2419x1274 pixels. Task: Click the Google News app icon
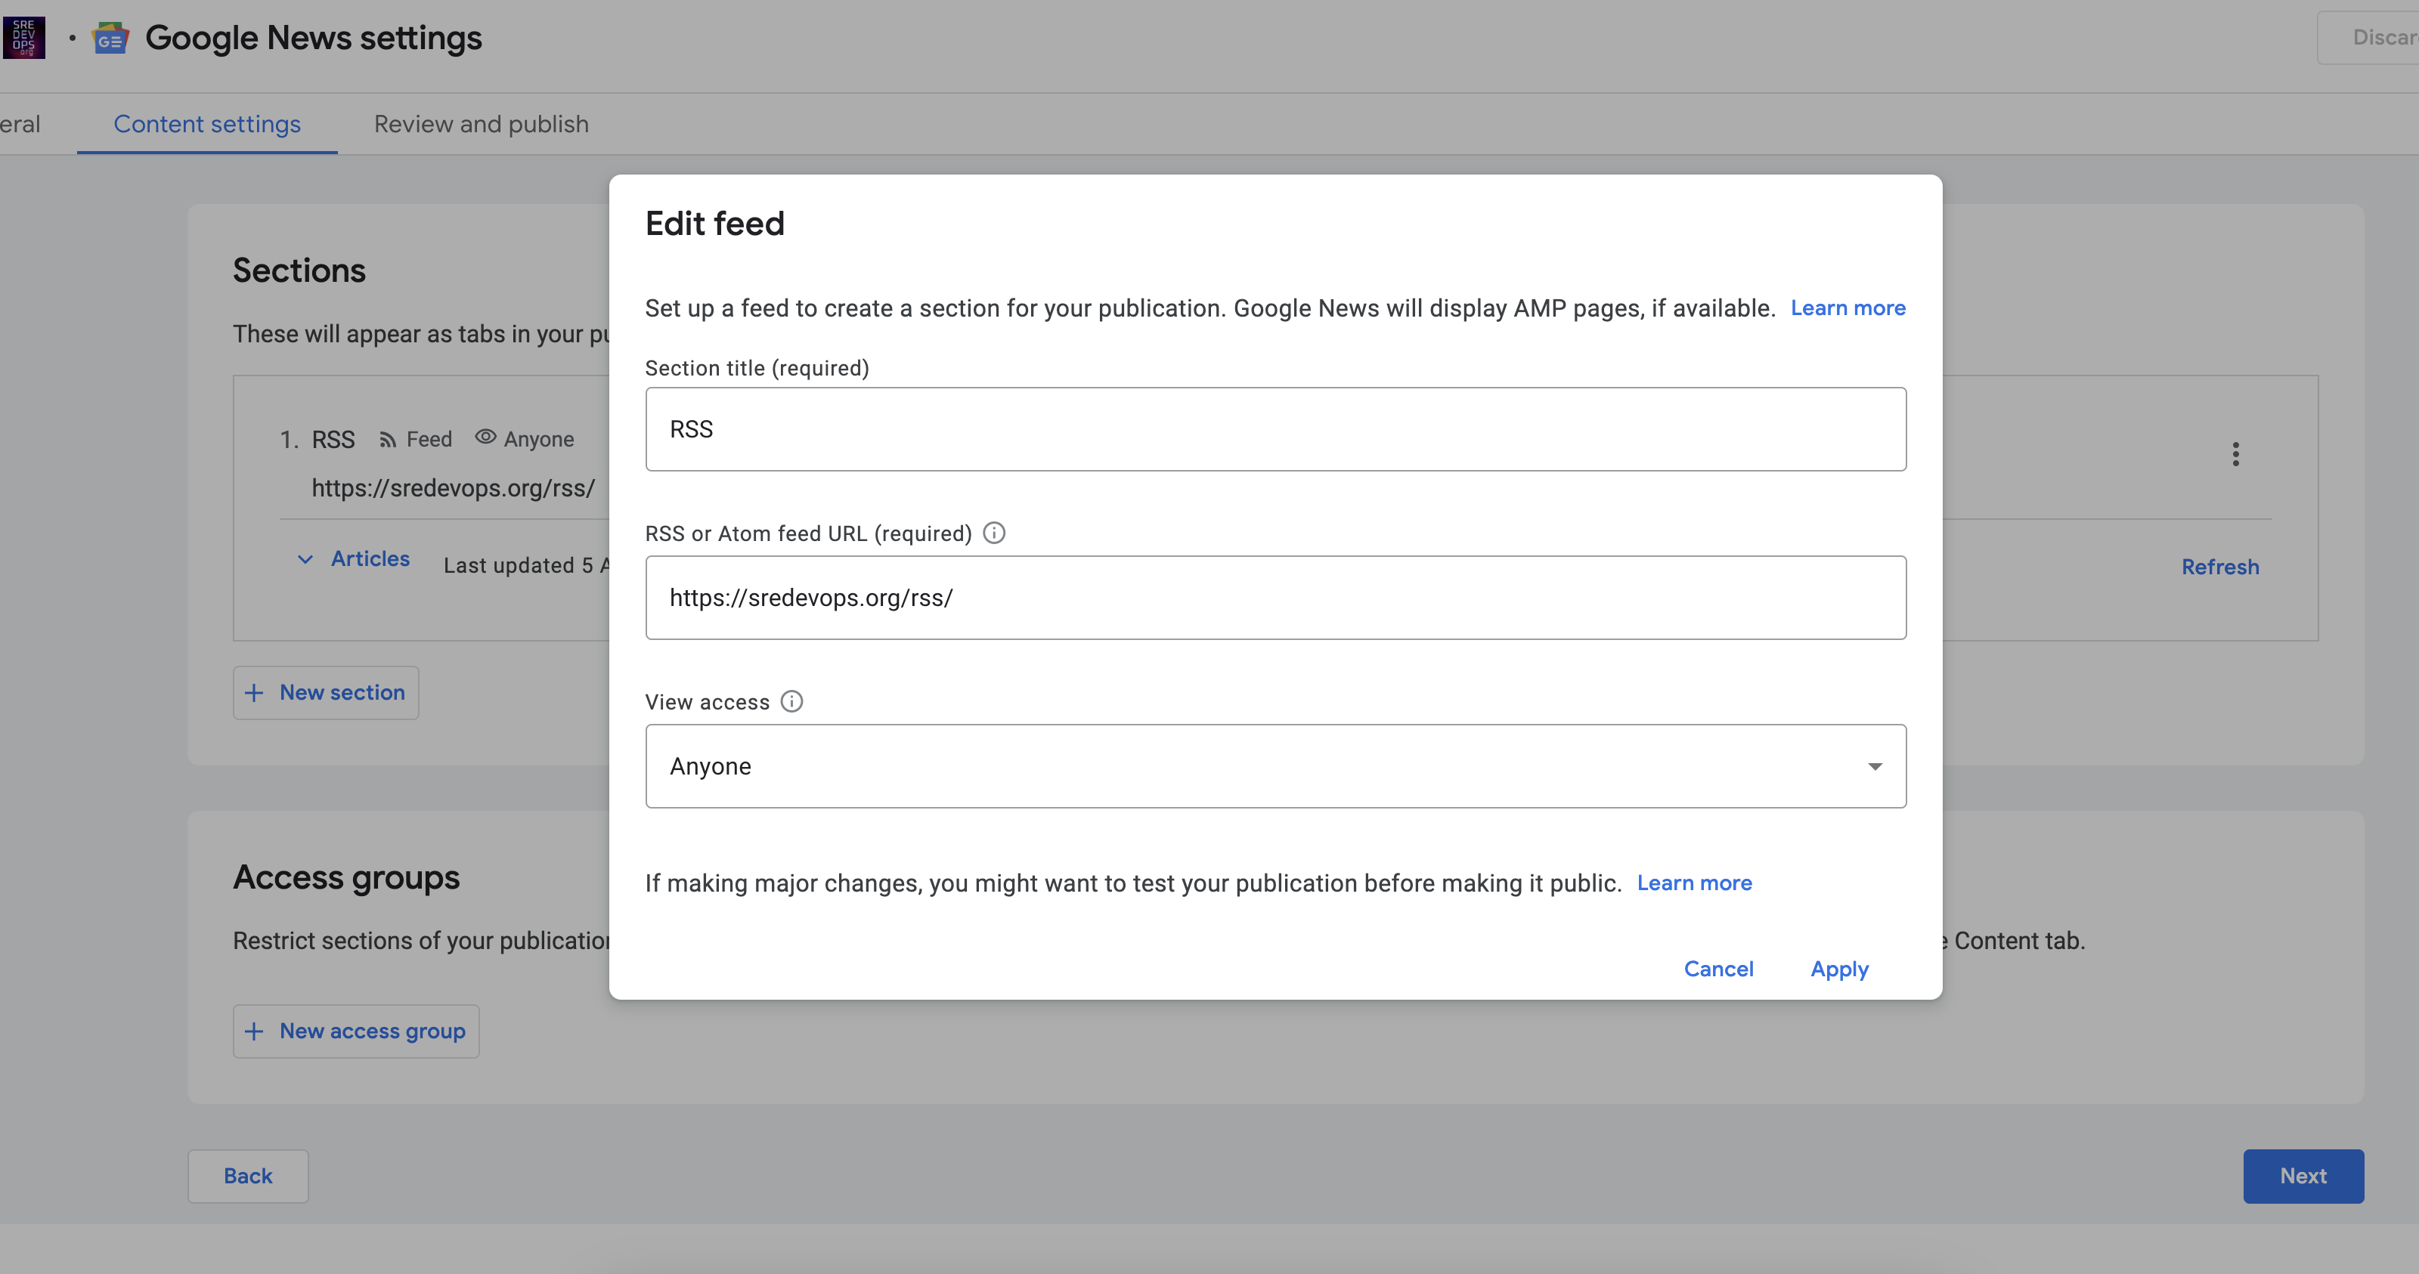coord(110,39)
